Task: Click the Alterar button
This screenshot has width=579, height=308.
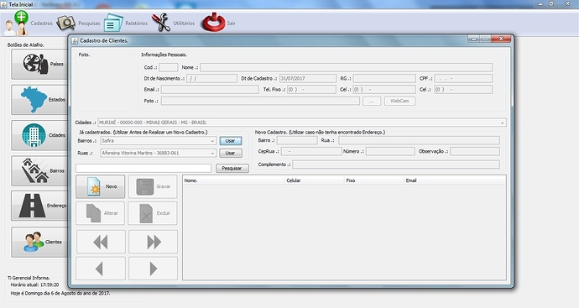Action: click(x=101, y=213)
